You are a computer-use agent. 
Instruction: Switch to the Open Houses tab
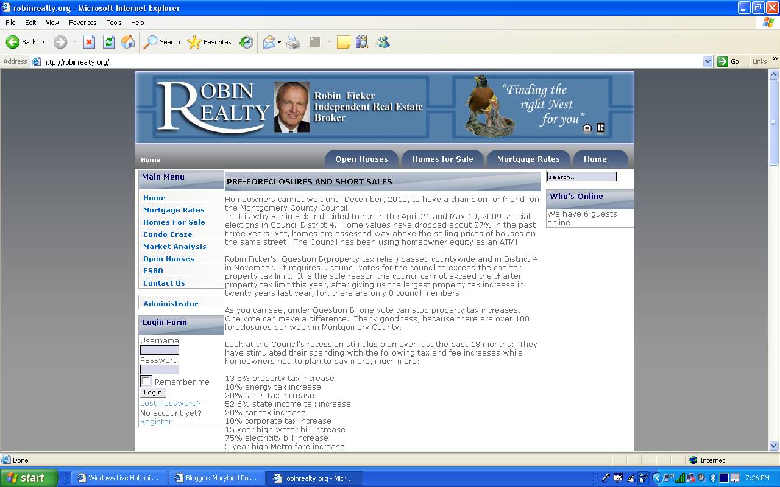click(361, 159)
